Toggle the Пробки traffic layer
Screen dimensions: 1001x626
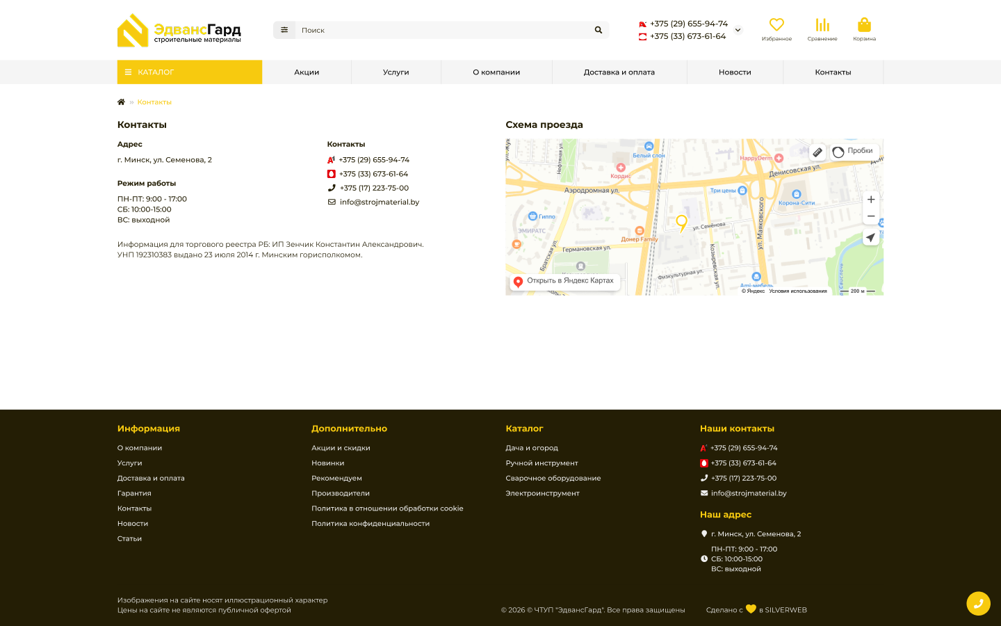[x=854, y=152]
